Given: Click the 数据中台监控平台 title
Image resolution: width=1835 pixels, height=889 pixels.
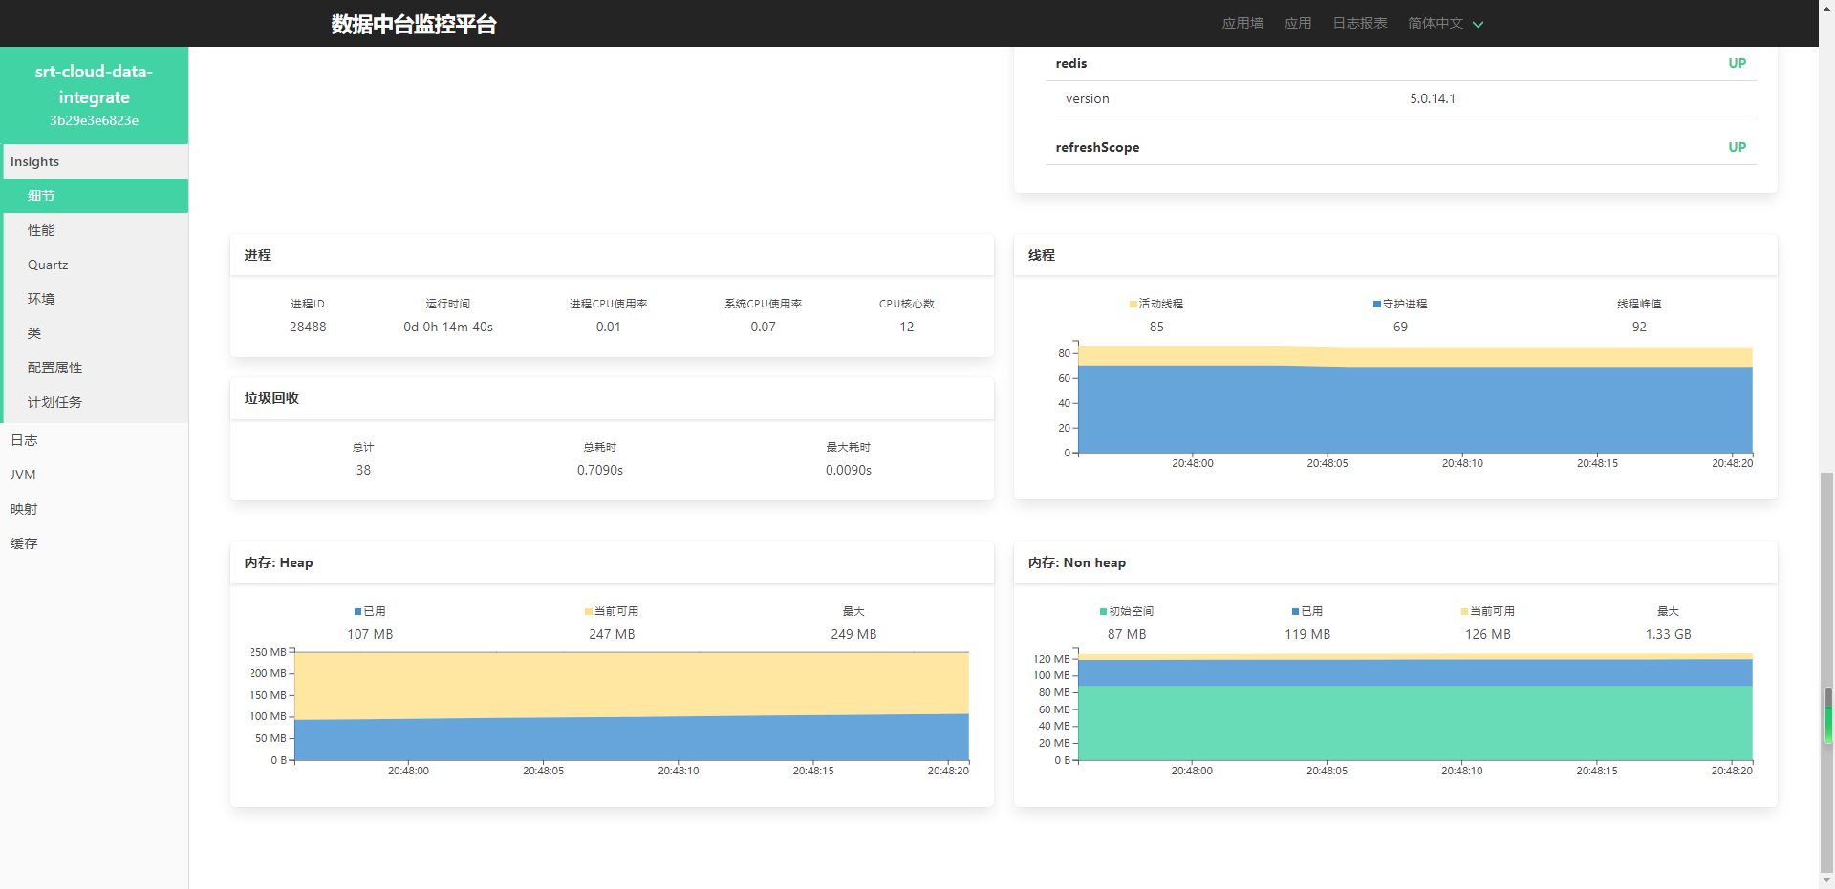Looking at the screenshot, I should click(x=414, y=24).
